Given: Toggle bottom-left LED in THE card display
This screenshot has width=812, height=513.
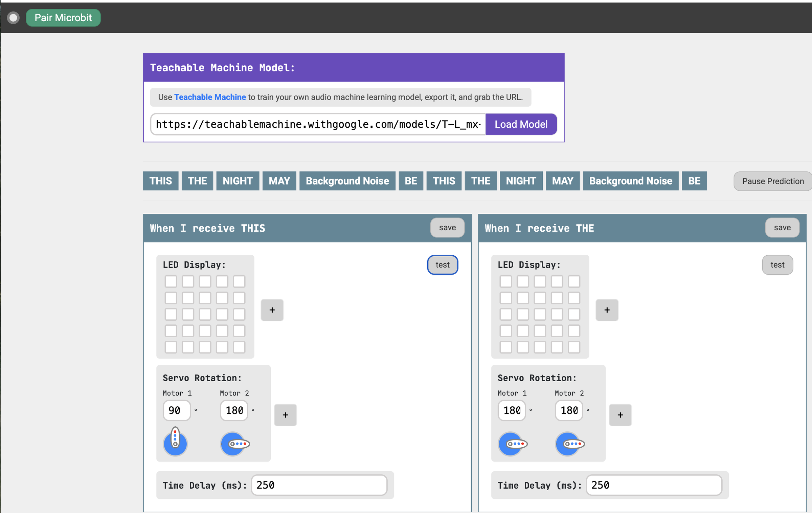Looking at the screenshot, I should pos(506,347).
